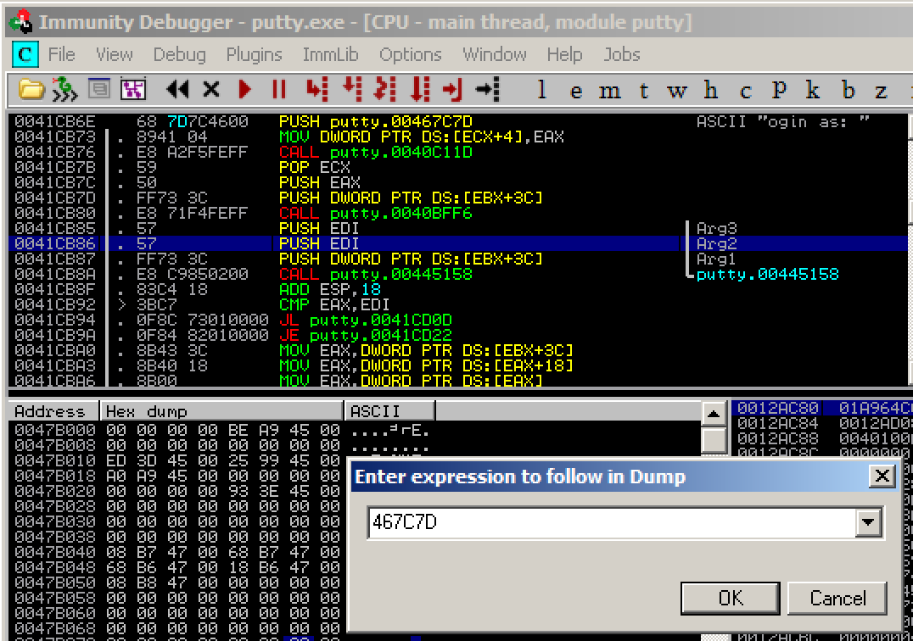Open the Window menu
This screenshot has height=641, width=913.
pyautogui.click(x=495, y=54)
